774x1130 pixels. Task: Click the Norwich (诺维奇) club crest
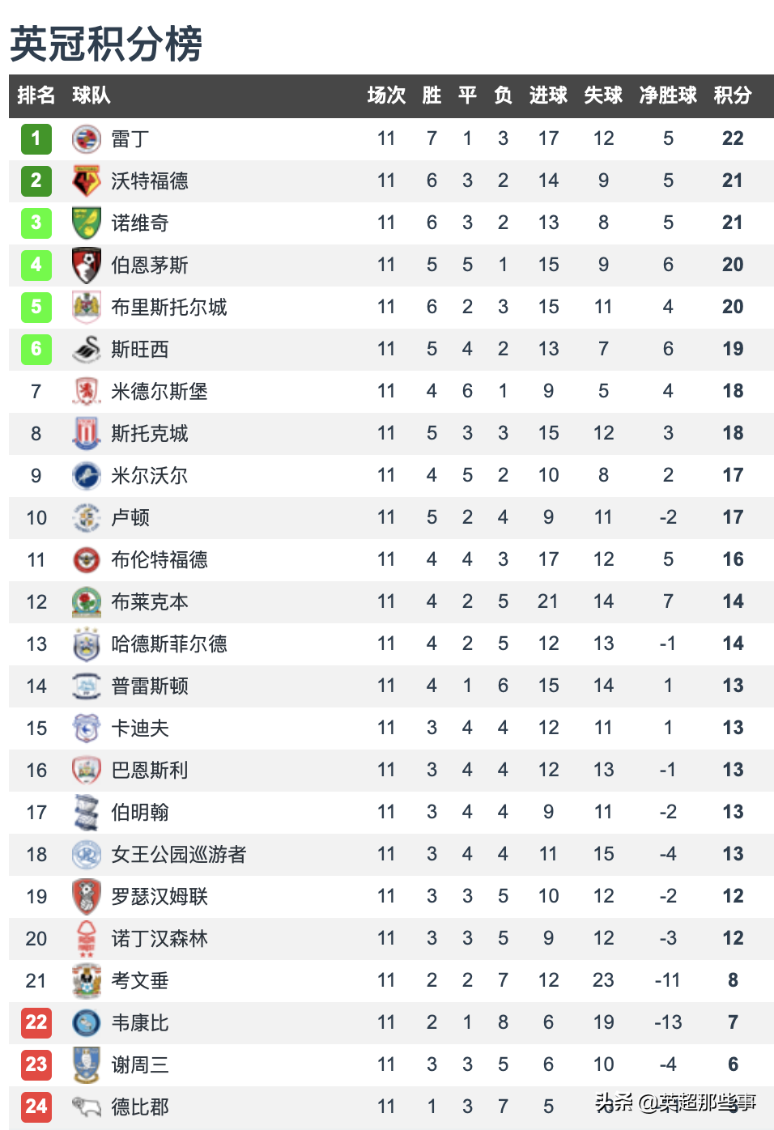pos(86,223)
